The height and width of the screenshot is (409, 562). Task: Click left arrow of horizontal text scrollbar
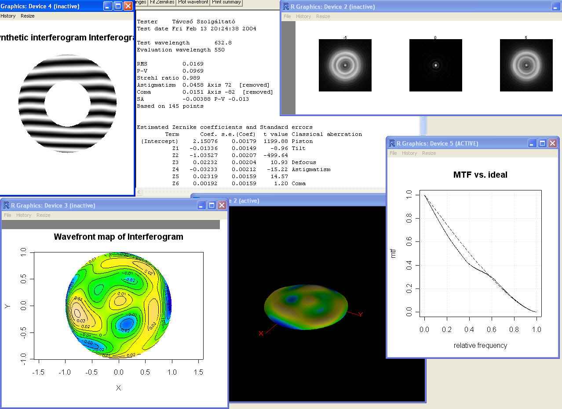[x=139, y=192]
